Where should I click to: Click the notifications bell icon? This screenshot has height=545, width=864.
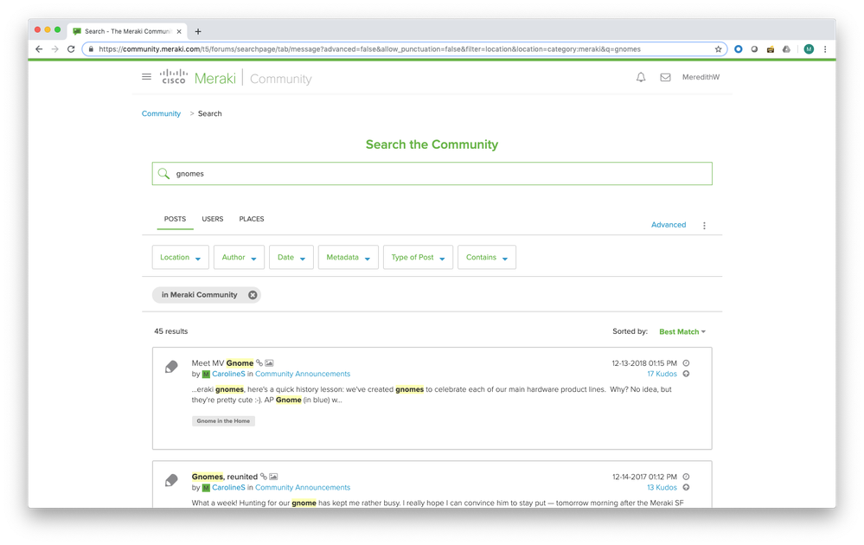pos(641,77)
